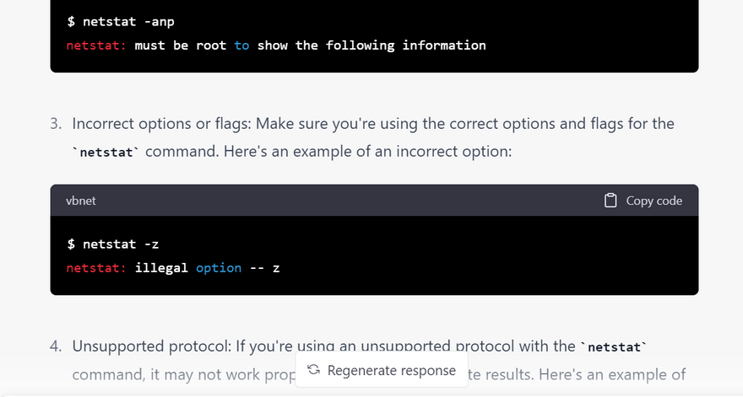
Task: Click the vbnet language label
Action: [80, 201]
